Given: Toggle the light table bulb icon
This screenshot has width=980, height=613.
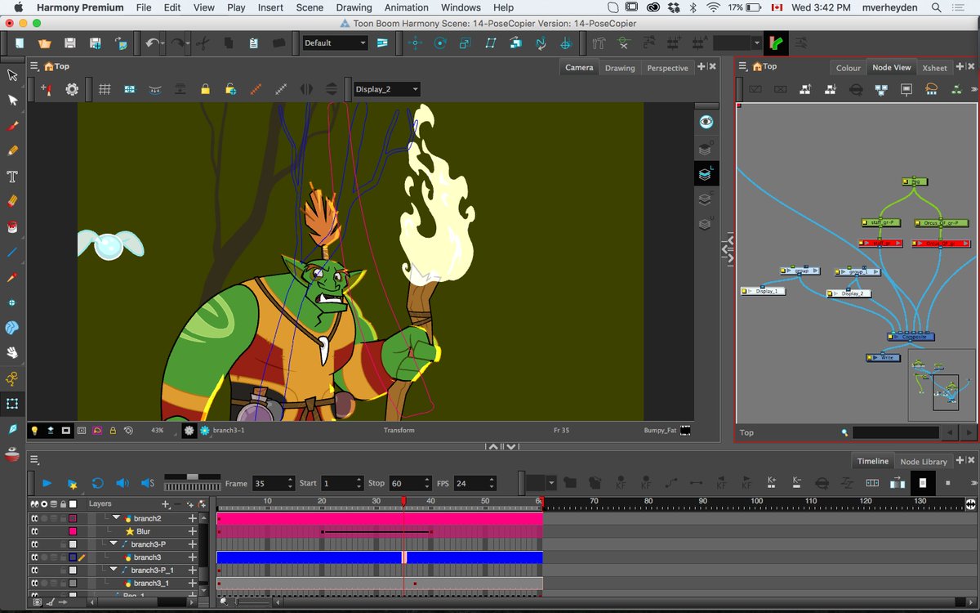Looking at the screenshot, I should click(x=34, y=430).
